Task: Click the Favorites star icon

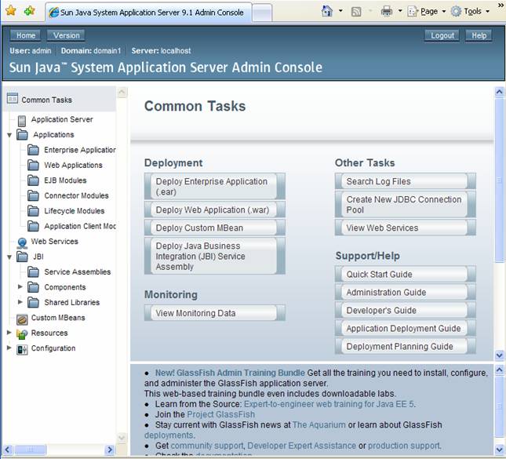Action: click(x=11, y=11)
